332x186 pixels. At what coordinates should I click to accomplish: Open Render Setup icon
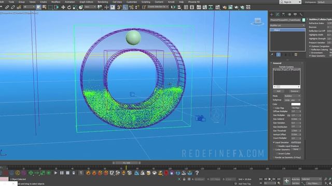[x=225, y=7]
